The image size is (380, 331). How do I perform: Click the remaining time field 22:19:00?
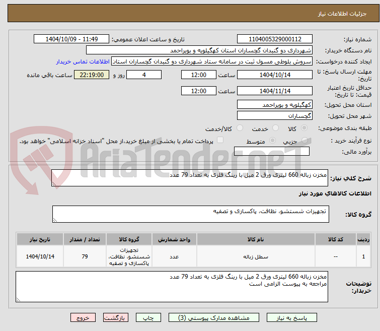[x=92, y=75]
